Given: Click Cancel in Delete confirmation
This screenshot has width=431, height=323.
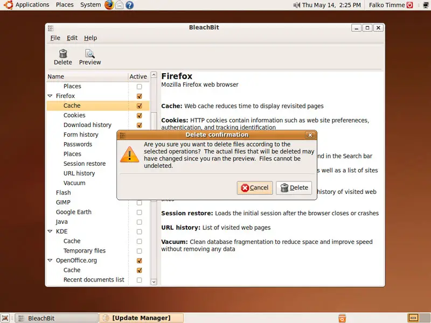Looking at the screenshot, I should tap(255, 188).
